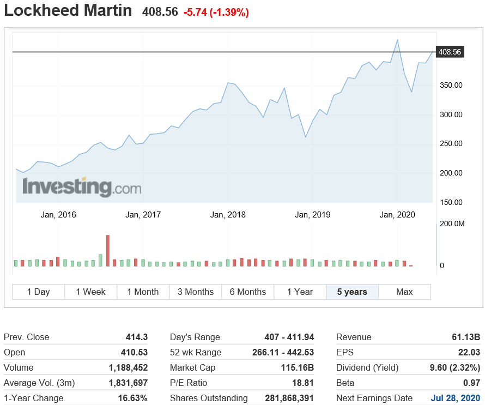Click the tallest red volume bar
The image size is (485, 405).
click(x=108, y=251)
